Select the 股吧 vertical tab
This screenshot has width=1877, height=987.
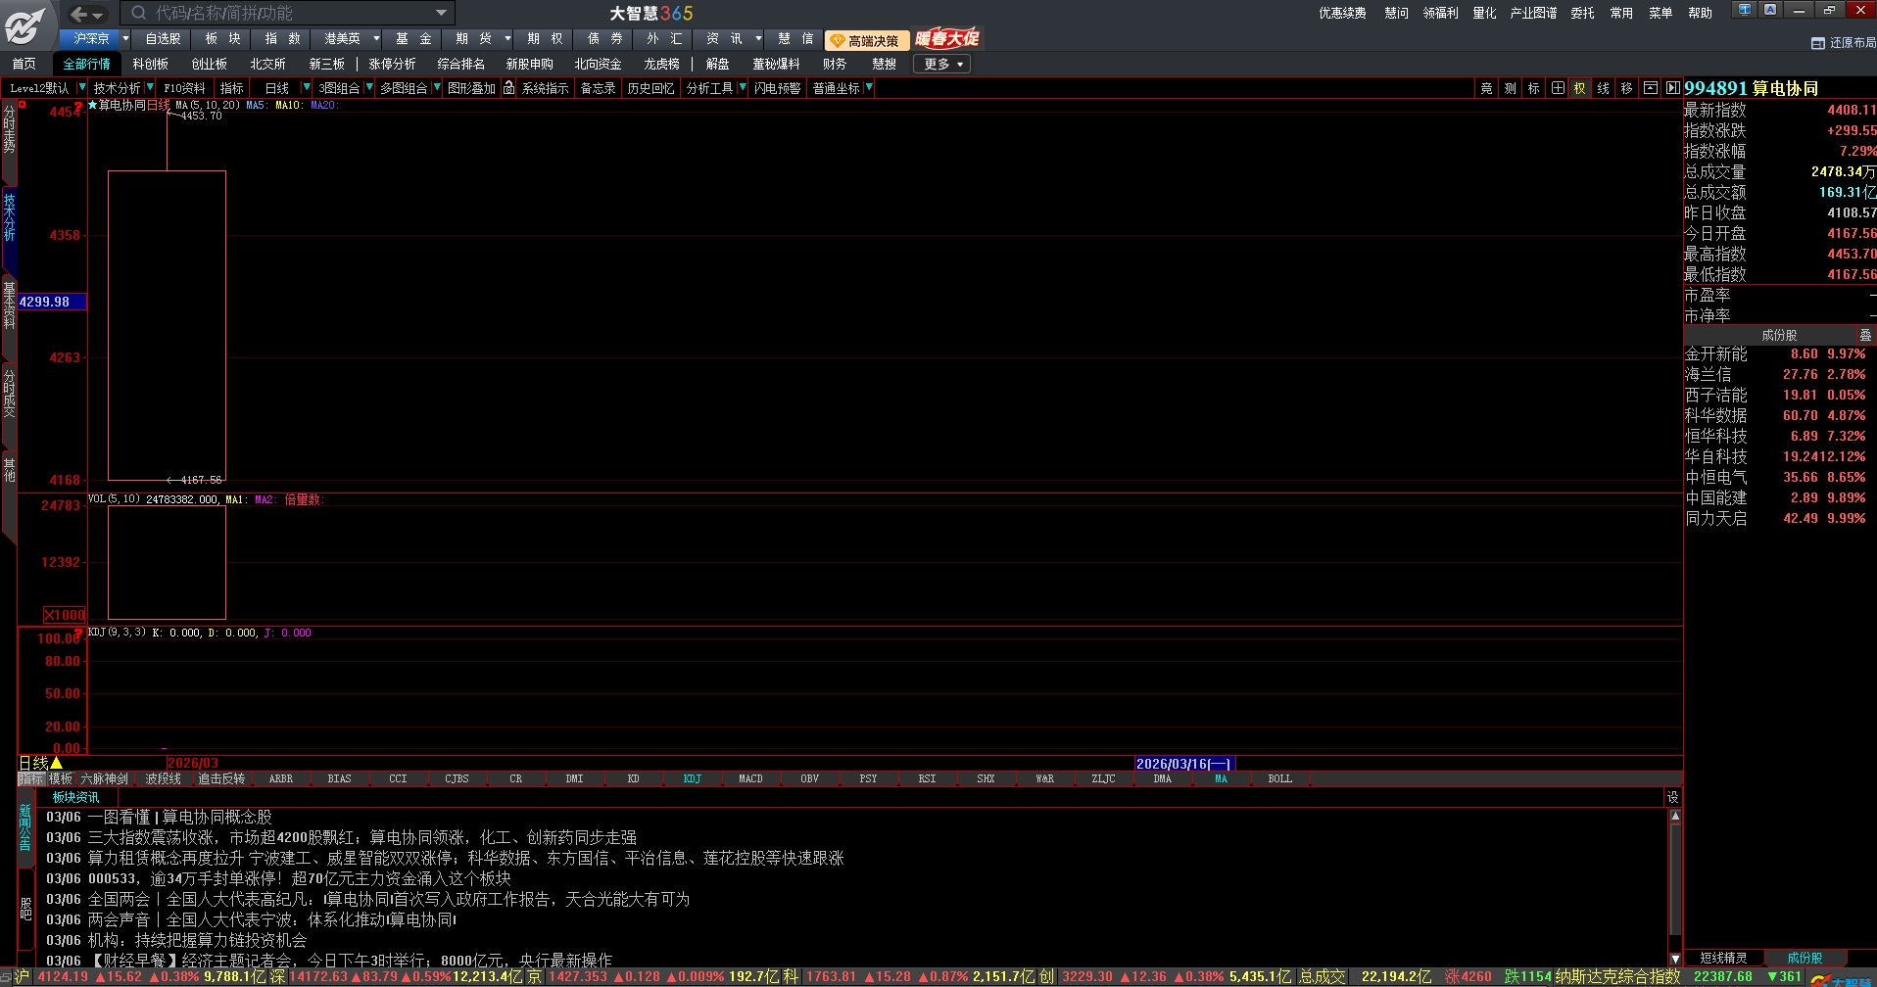tap(25, 909)
